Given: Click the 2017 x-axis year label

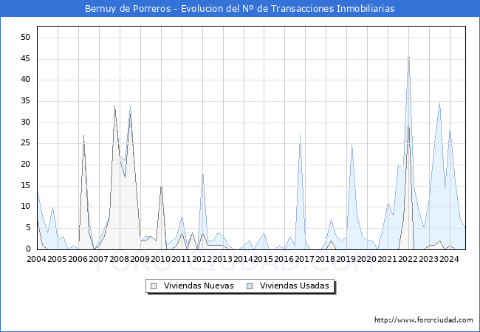Looking at the screenshot, I should [305, 259].
